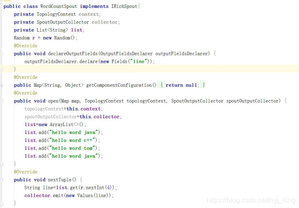
Task: Click the @Override annotation above declareOutputFields
Action: 26,46
